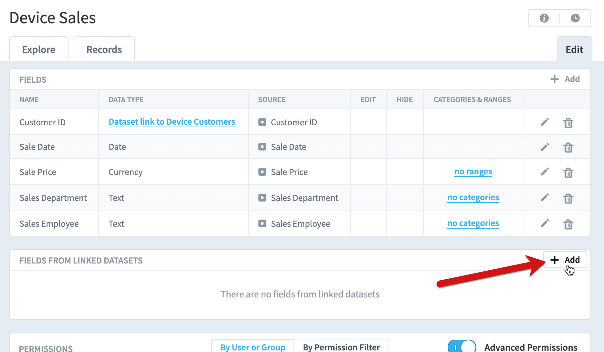This screenshot has width=604, height=352.
Task: Click the Sale Date name cell
Action: [x=54, y=147]
